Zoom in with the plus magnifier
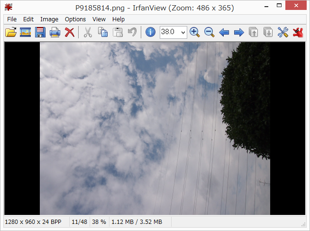This screenshot has width=310, height=231. (x=194, y=32)
